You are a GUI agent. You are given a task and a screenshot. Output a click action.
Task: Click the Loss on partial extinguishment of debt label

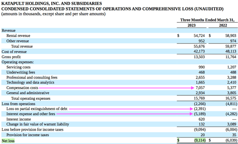coord(37,109)
